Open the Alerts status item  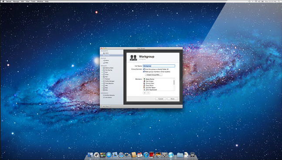pos(107,60)
